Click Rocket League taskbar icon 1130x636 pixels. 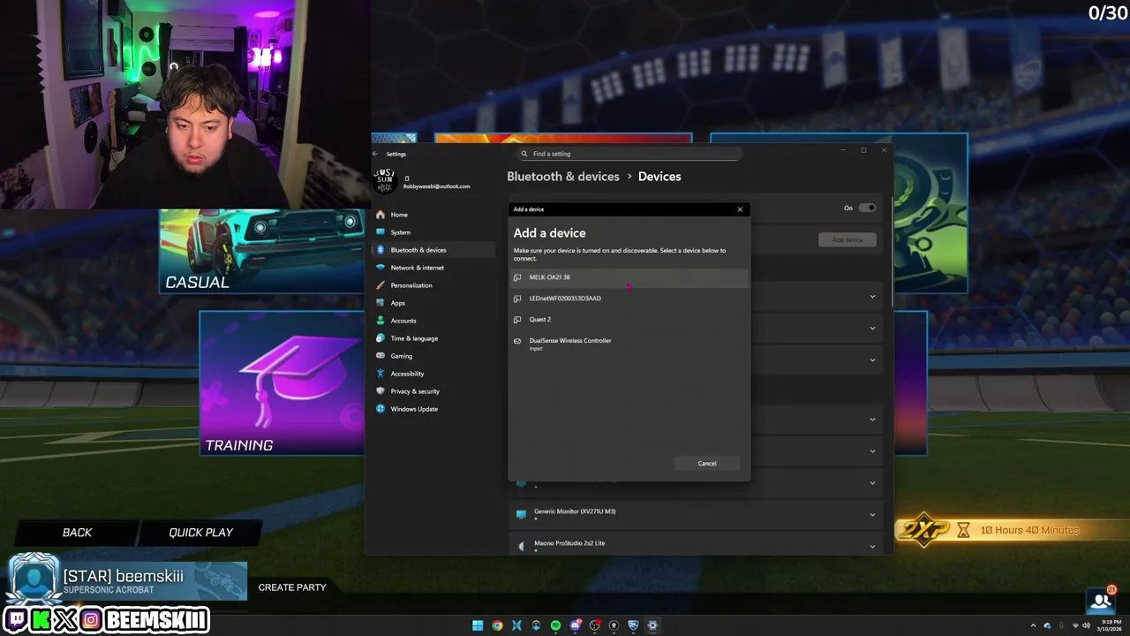[x=633, y=625]
